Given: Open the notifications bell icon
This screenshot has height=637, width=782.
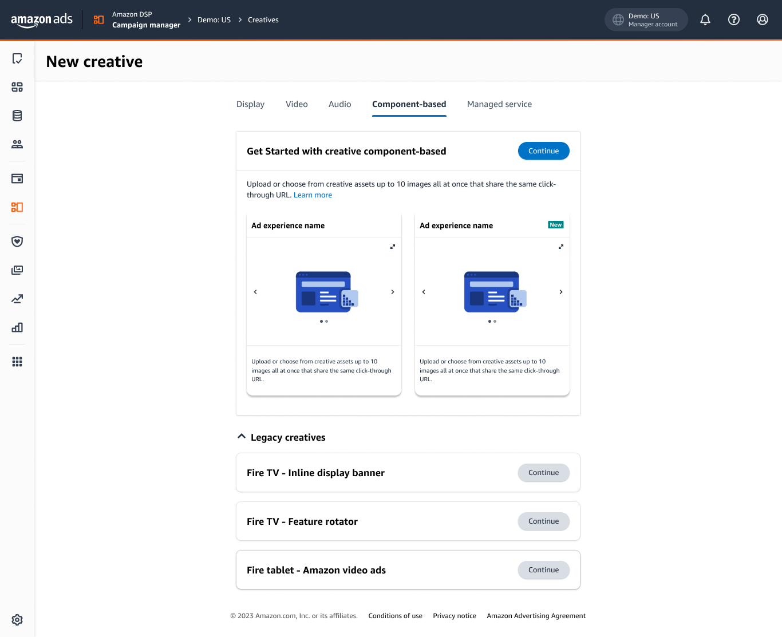Looking at the screenshot, I should point(705,19).
